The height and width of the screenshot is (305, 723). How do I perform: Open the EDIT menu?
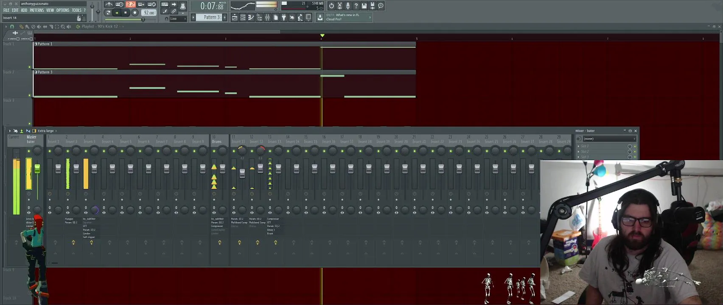pos(15,10)
